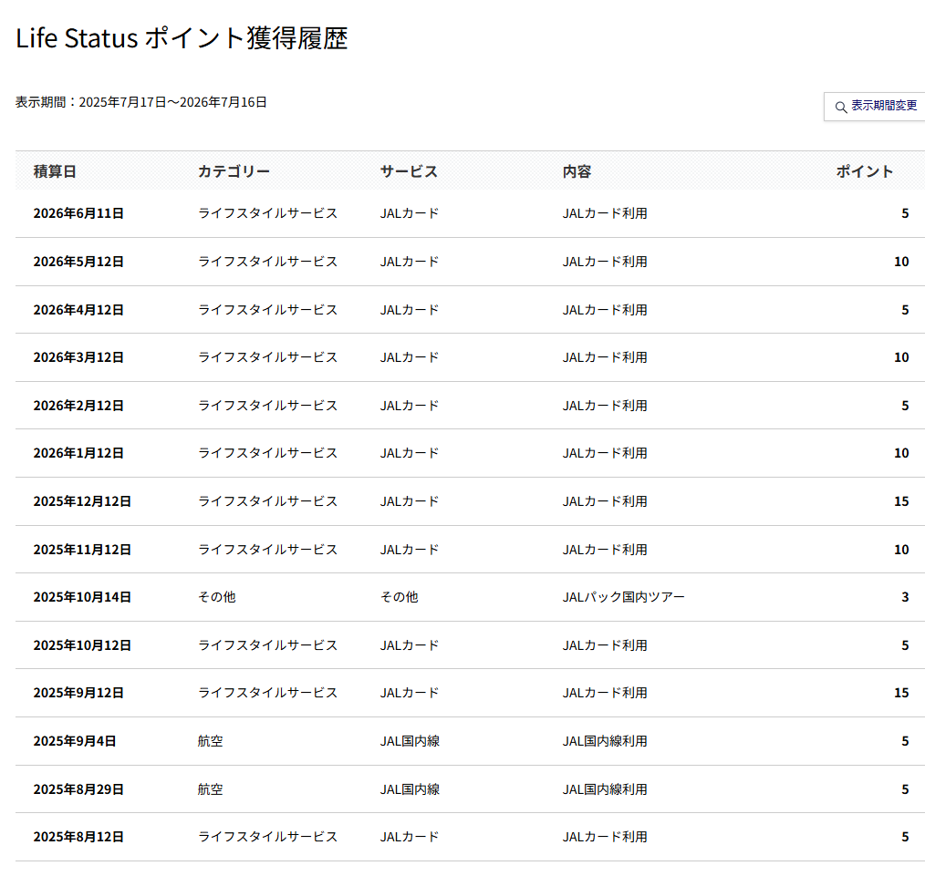Click JALカード利用 in the 2025年11月12日 row
The width and height of the screenshot is (925, 876).
[x=605, y=550]
